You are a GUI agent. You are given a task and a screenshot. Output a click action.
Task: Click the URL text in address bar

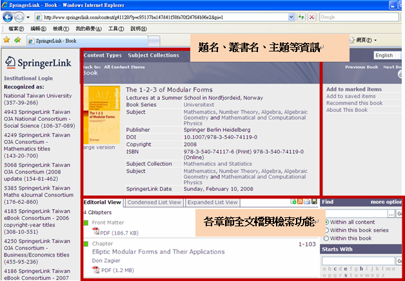click(x=133, y=17)
